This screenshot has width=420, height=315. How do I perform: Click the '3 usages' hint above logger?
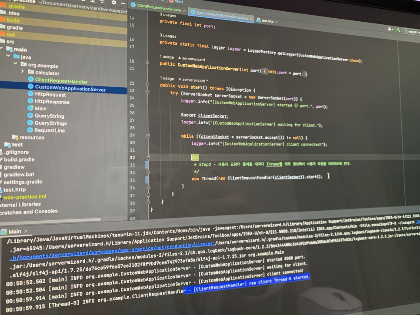pos(168,36)
